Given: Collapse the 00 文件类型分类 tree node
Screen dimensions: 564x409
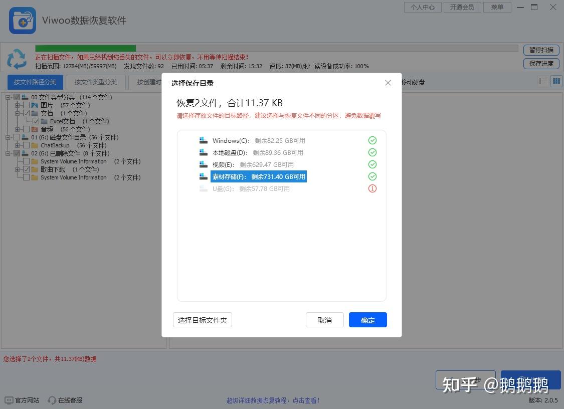Looking at the screenshot, I should point(8,97).
